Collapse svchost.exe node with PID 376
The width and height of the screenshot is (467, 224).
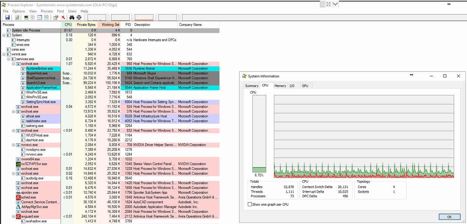click(x=14, y=111)
